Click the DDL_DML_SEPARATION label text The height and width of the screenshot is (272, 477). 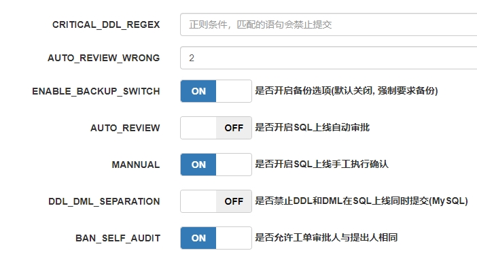tap(104, 201)
